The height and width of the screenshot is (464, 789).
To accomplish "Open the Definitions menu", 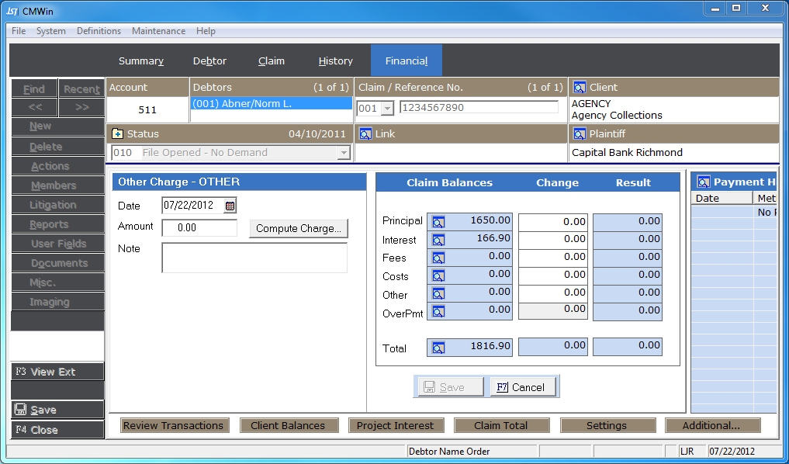I will point(99,31).
